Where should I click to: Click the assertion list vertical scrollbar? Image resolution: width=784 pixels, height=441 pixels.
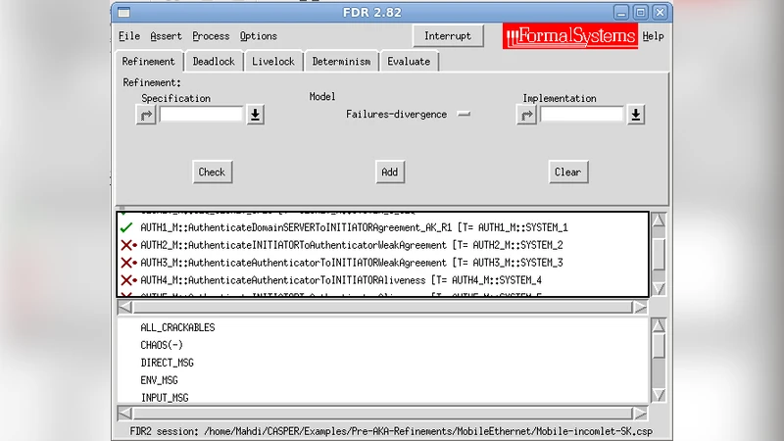(659, 255)
